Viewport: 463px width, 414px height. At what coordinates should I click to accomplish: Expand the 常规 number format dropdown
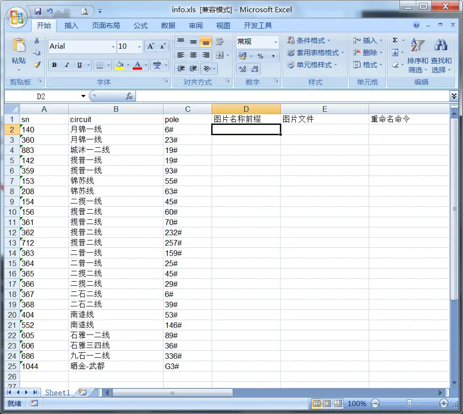275,42
